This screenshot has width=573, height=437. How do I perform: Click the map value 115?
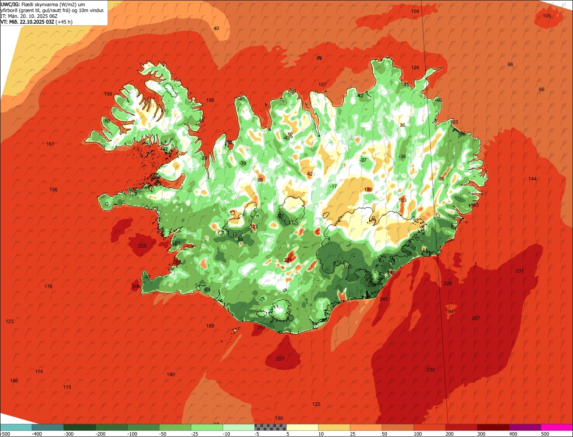(67, 387)
